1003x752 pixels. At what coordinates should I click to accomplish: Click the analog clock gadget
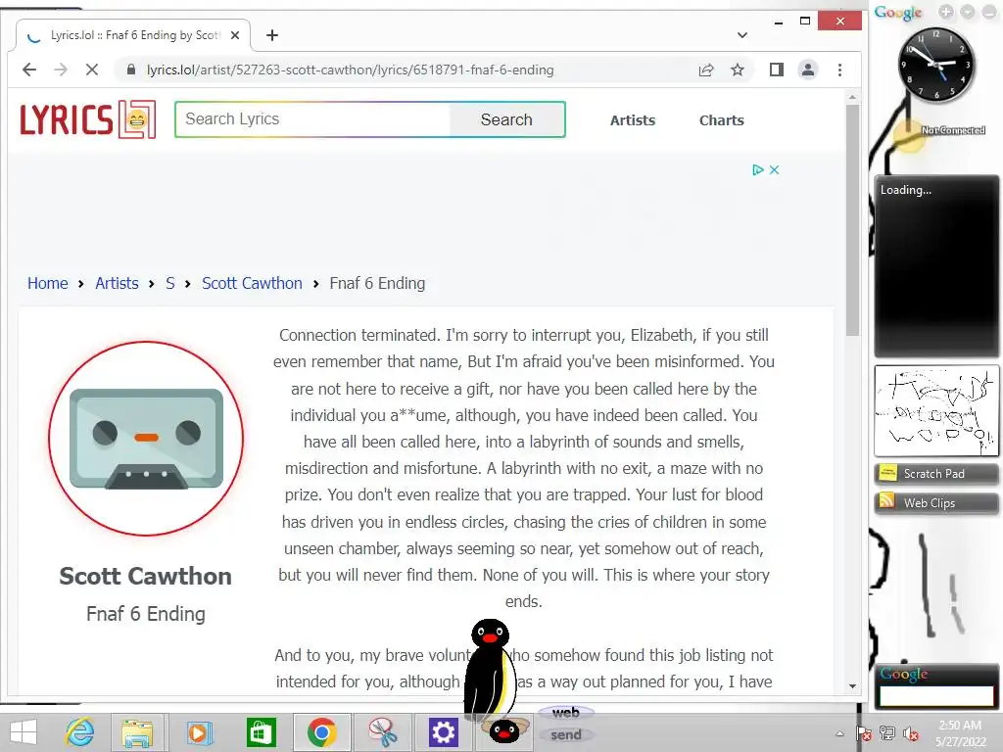point(935,65)
